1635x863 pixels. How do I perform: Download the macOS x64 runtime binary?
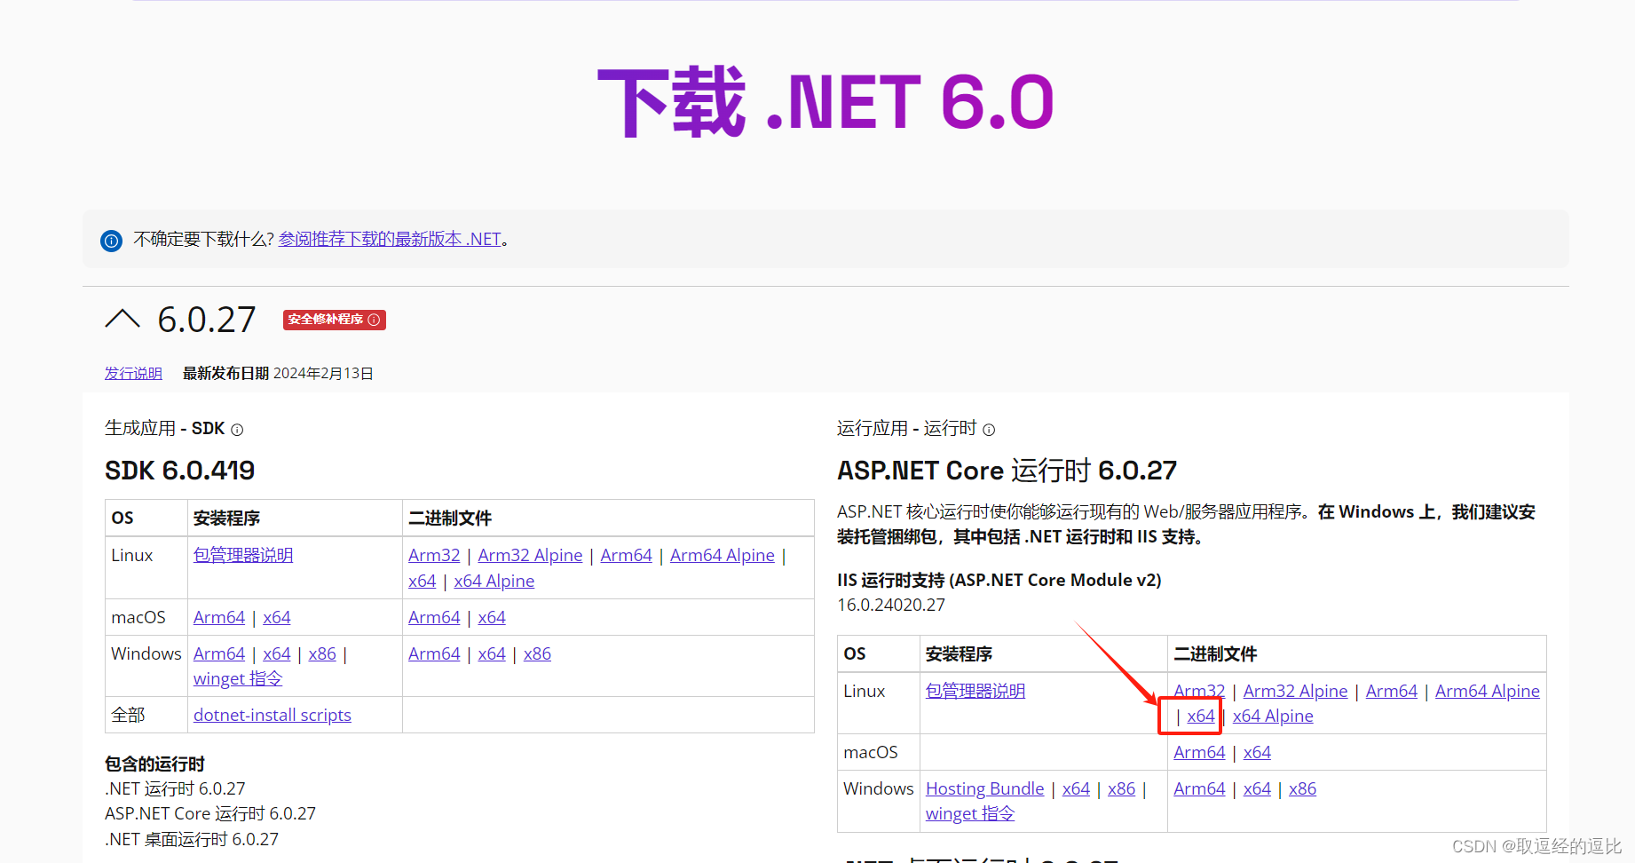[x=1257, y=752]
